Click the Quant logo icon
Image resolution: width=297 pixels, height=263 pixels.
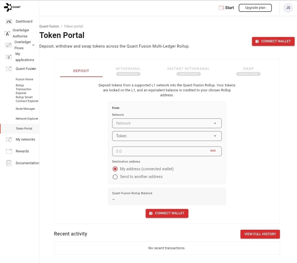[8, 7]
